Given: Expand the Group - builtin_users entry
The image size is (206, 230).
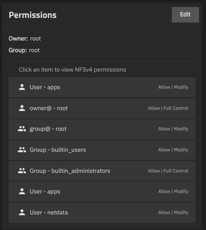Looking at the screenshot, I should [102, 150].
